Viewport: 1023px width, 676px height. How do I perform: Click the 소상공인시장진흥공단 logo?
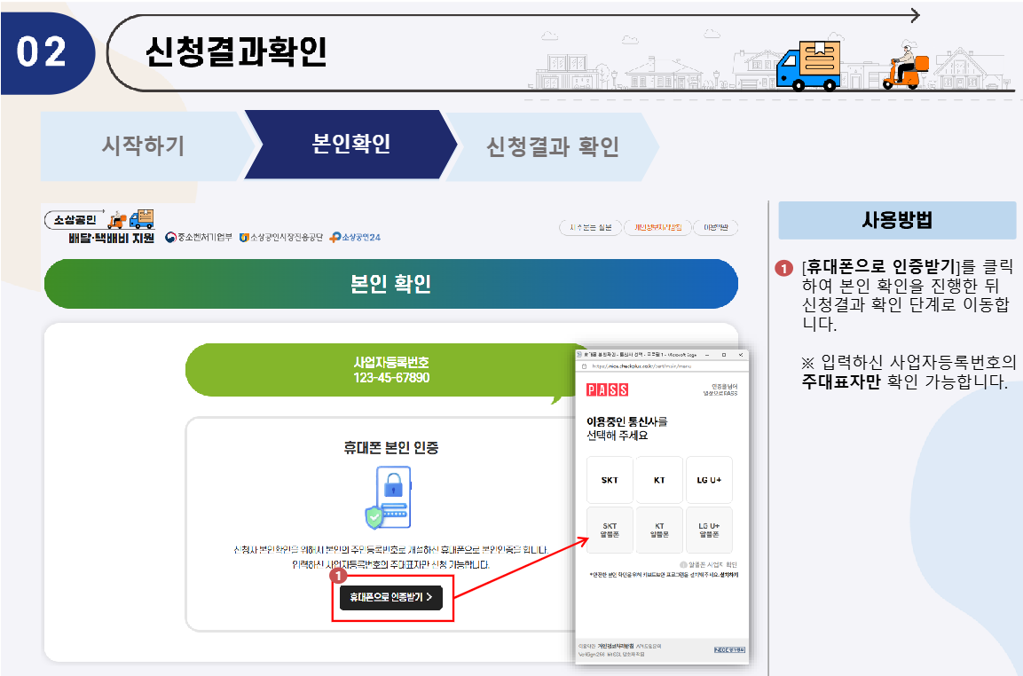pos(281,237)
